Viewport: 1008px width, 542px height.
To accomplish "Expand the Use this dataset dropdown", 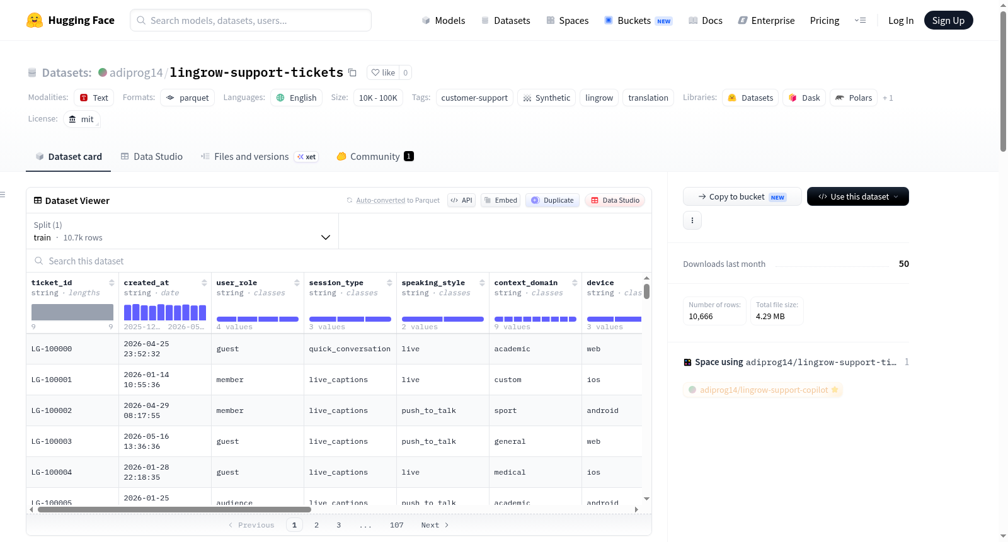I will tap(858, 196).
